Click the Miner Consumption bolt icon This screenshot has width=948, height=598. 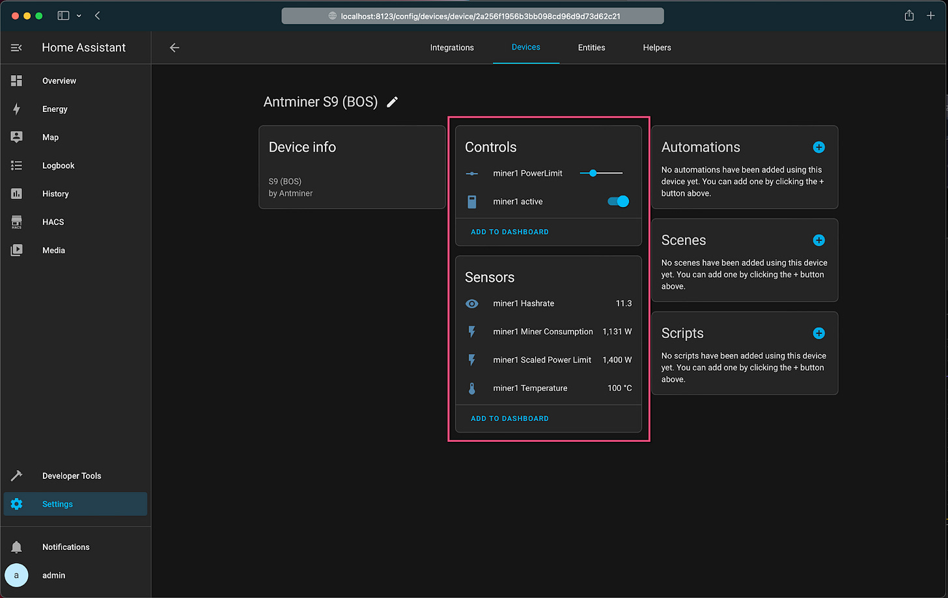pyautogui.click(x=472, y=332)
